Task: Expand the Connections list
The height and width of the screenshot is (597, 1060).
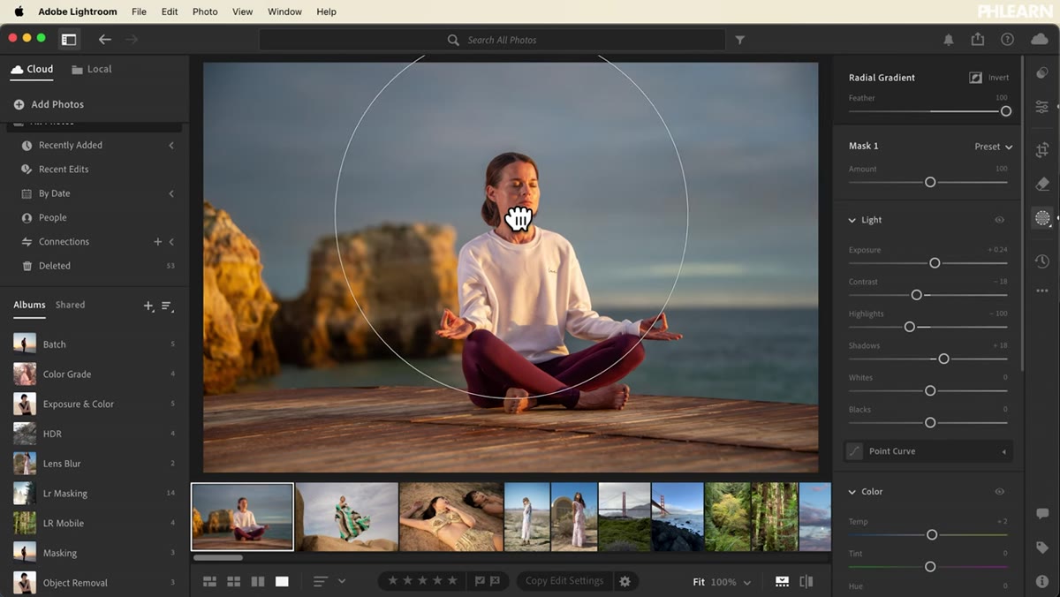Action: [171, 241]
